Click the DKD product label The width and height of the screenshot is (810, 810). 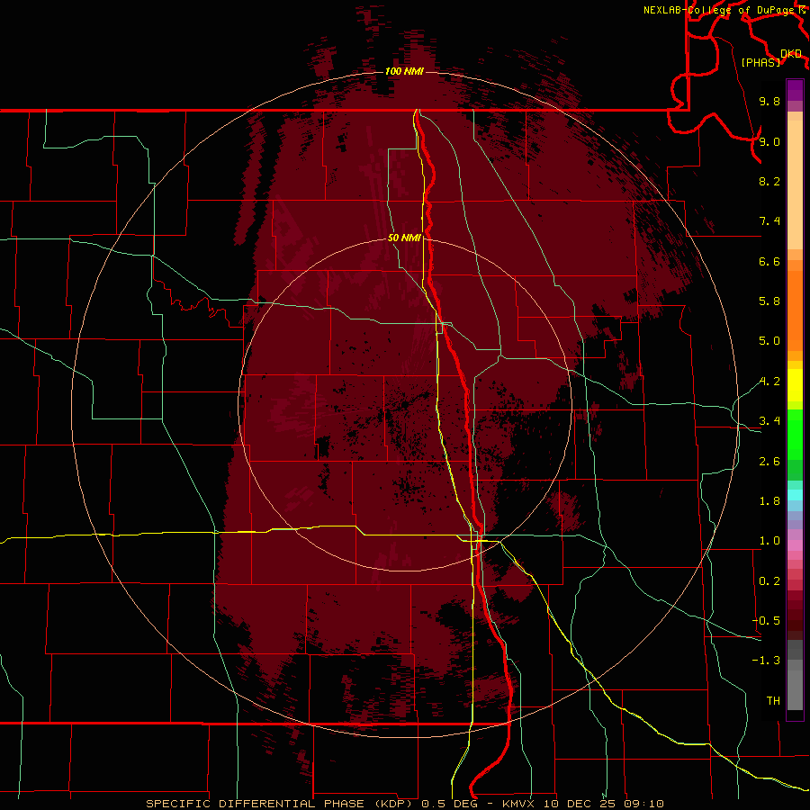pyautogui.click(x=791, y=54)
